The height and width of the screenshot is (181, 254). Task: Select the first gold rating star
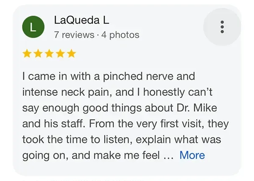click(27, 54)
